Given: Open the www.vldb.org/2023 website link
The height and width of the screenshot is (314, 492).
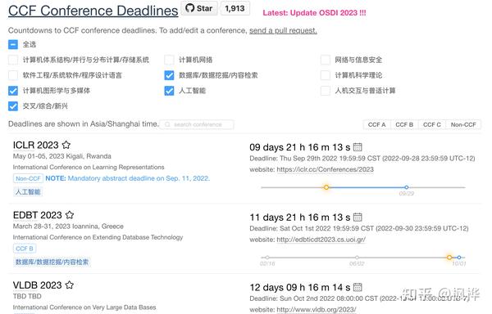Looking at the screenshot, I should point(317,309).
